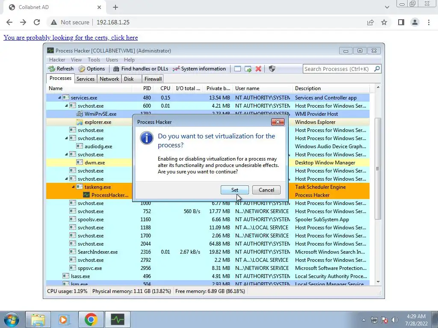Sort by Description column header
The width and height of the screenshot is (438, 328).
331,88
